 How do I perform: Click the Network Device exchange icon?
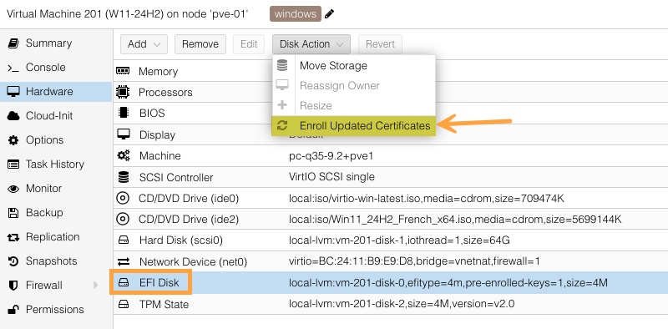point(123,261)
